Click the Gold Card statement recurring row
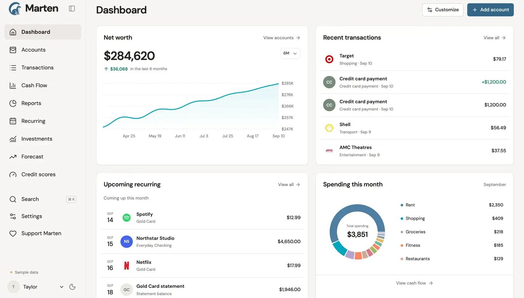 [202, 289]
